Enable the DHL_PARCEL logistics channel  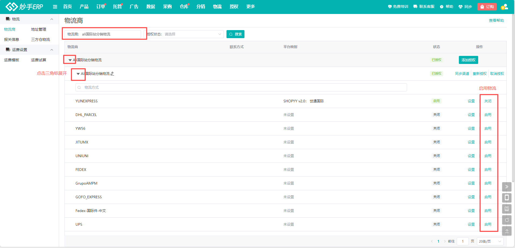pos(488,115)
